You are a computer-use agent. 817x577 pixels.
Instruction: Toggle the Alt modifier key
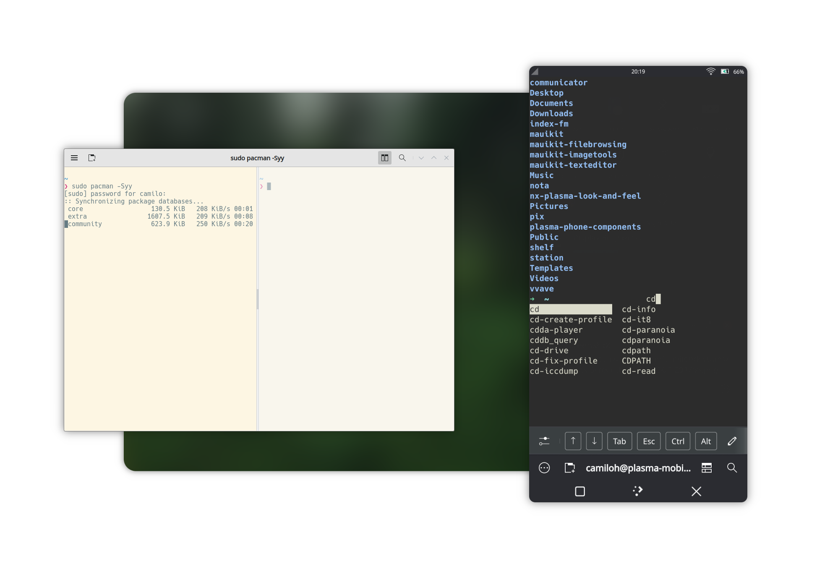pyautogui.click(x=706, y=441)
